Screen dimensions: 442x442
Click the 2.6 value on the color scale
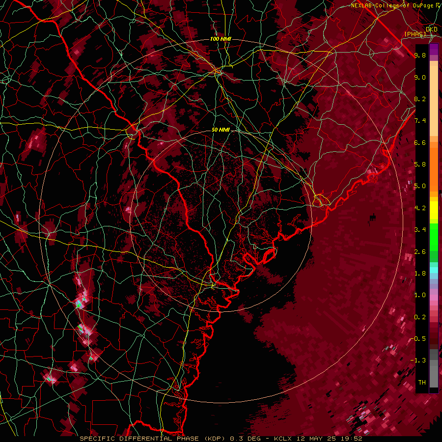[x=420, y=251]
